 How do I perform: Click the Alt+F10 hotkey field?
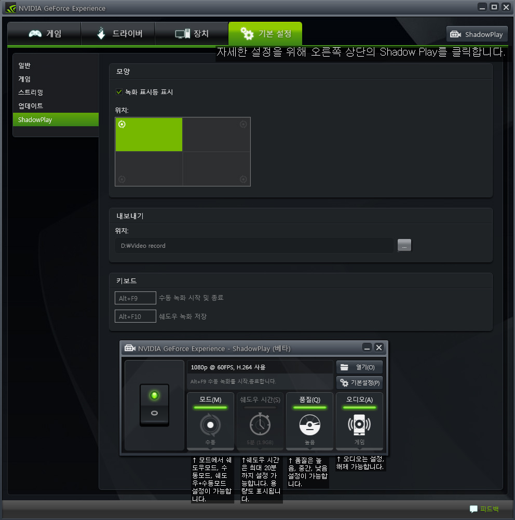[135, 316]
